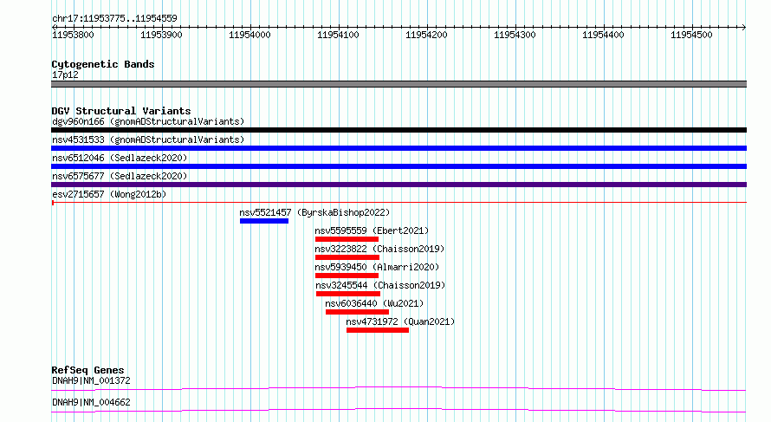
Task: Click the RefSeq Genes track heading
Action: (87, 370)
